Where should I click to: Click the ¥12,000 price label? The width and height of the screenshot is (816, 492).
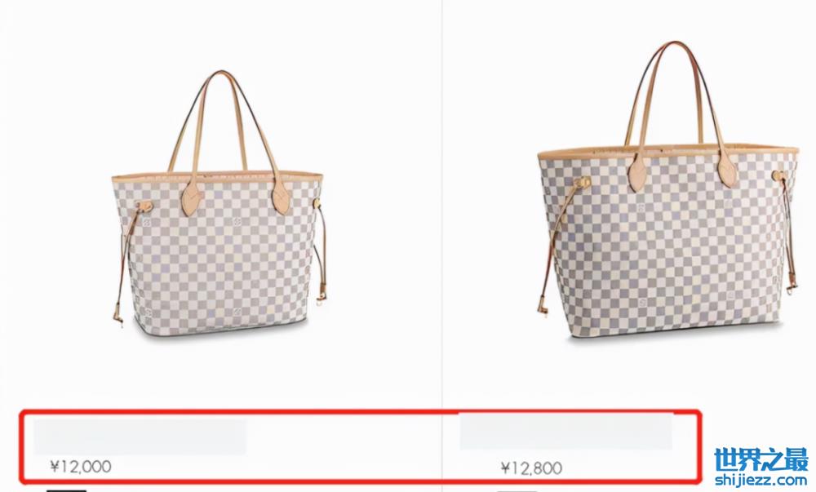pos(81,466)
